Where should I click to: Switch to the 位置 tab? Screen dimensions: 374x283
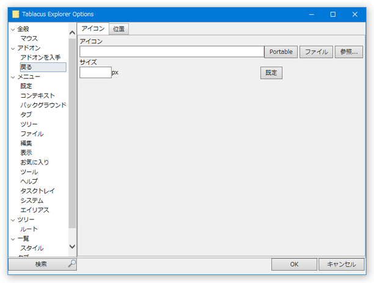[x=119, y=29]
